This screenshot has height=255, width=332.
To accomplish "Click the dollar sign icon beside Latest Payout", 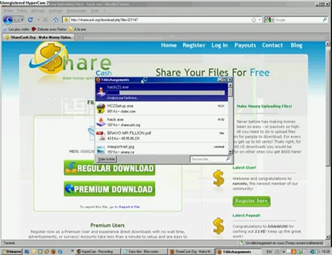I will tap(219, 226).
